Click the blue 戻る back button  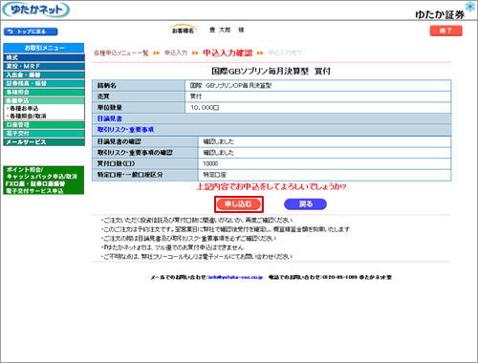click(305, 204)
